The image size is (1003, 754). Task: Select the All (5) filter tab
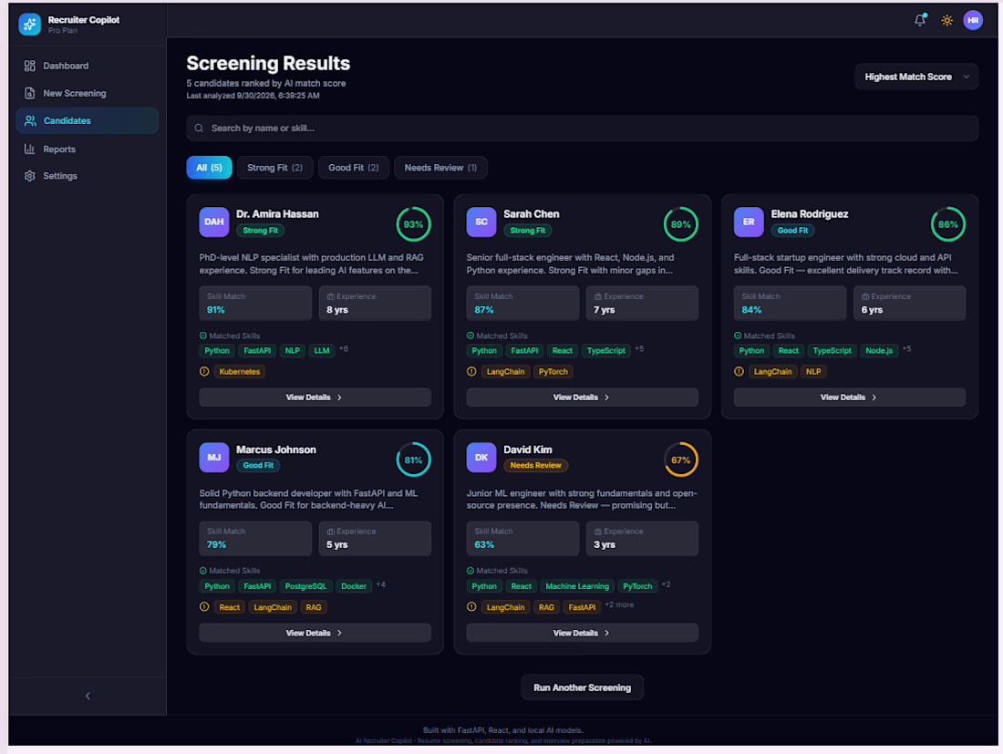(x=209, y=168)
